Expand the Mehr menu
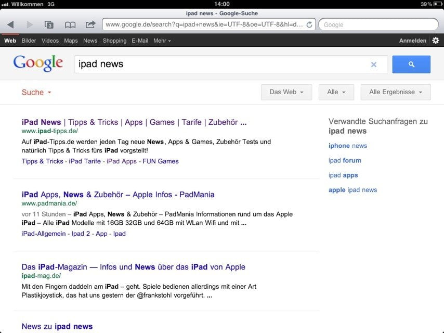The height and width of the screenshot is (333, 444). coord(162,41)
